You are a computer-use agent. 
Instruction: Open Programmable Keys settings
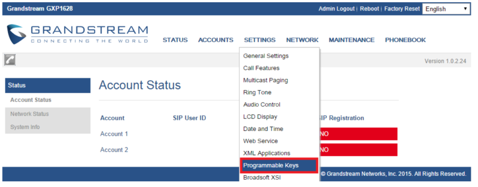279,166
